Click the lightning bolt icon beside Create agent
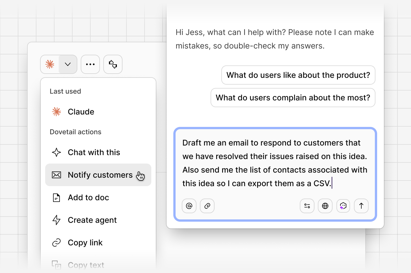 pos(56,220)
